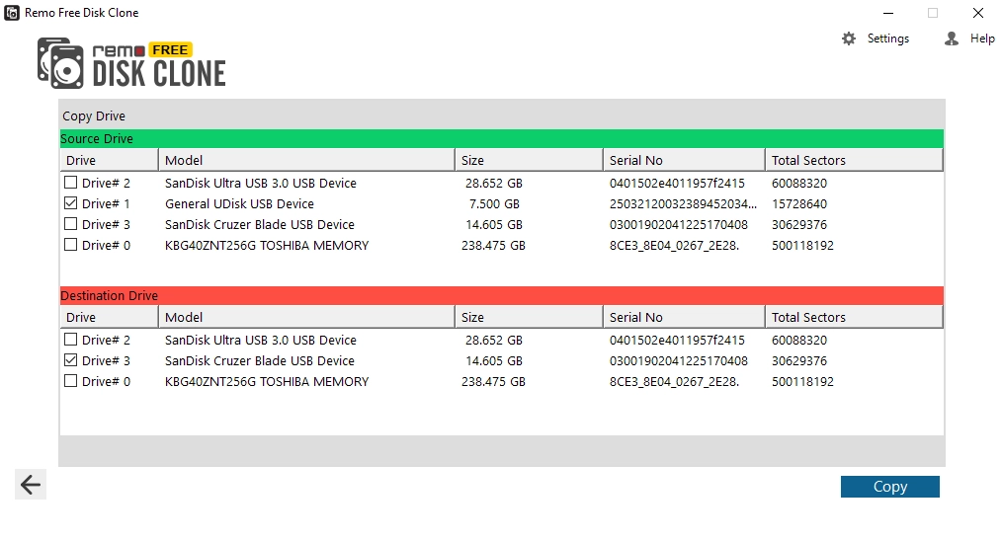Image resolution: width=1002 pixels, height=541 pixels.
Task: Check source Drive# 2 SanDisk Ultra checkbox
Action: (x=71, y=183)
